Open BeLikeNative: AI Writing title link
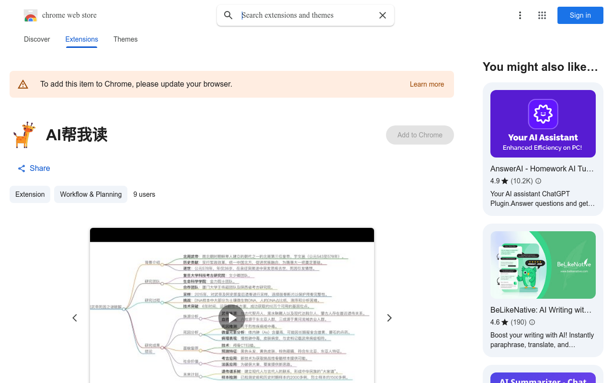This screenshot has width=613, height=383. pos(541,310)
